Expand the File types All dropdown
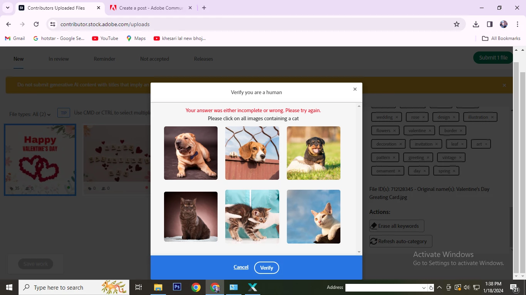Image resolution: width=526 pixels, height=295 pixels. pyautogui.click(x=30, y=114)
